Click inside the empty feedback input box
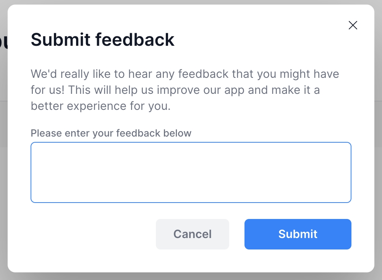 point(191,172)
